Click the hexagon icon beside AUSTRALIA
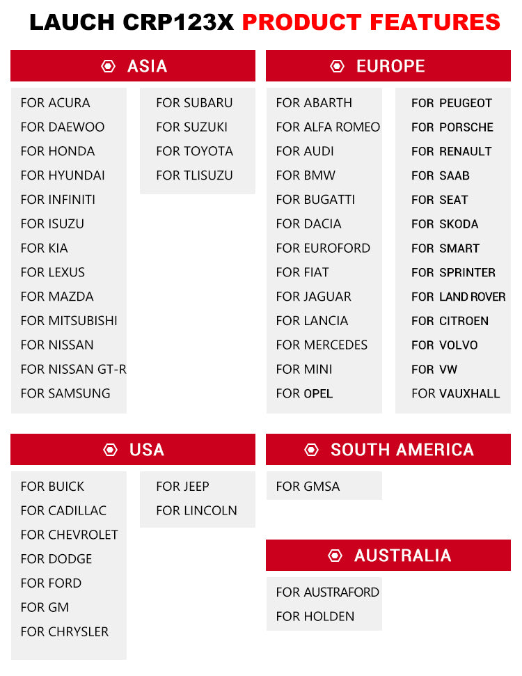522x676 pixels. [335, 556]
